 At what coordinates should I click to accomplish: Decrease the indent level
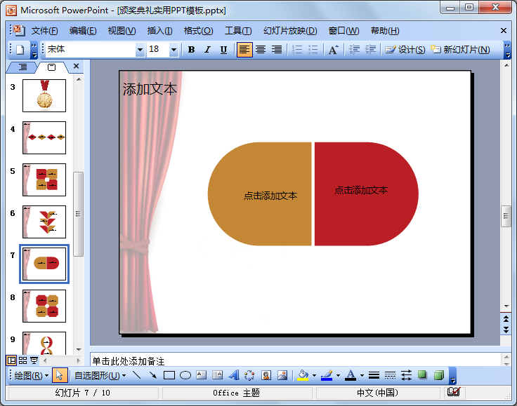(x=354, y=50)
